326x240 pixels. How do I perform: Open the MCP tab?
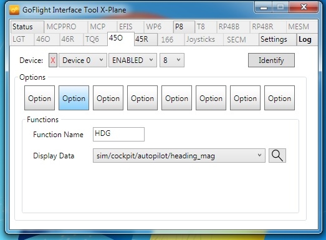tap(102, 27)
